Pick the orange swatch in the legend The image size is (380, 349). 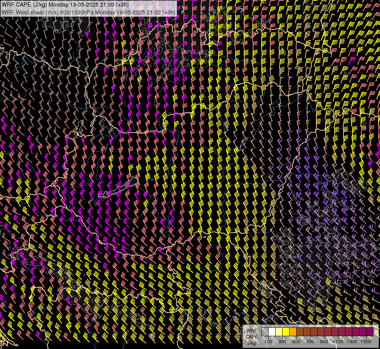click(293, 332)
